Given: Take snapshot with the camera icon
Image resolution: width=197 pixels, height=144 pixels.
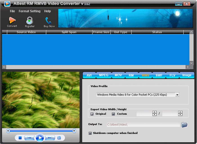Looking at the screenshot, I should tap(59, 138).
